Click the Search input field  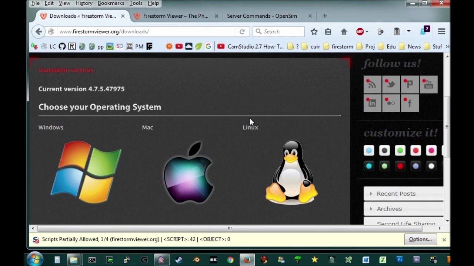[x=278, y=32]
